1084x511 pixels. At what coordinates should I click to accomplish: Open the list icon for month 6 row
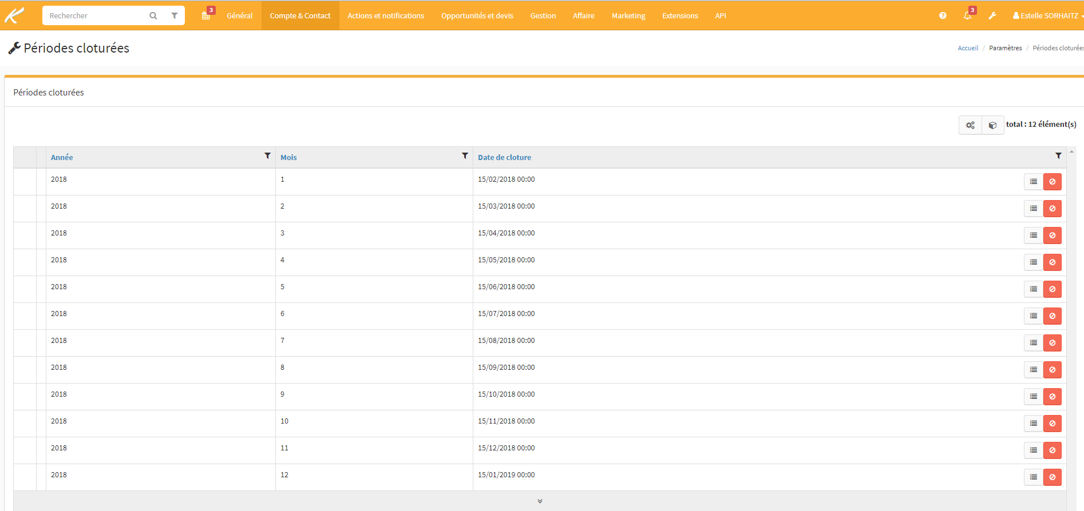pyautogui.click(x=1034, y=316)
